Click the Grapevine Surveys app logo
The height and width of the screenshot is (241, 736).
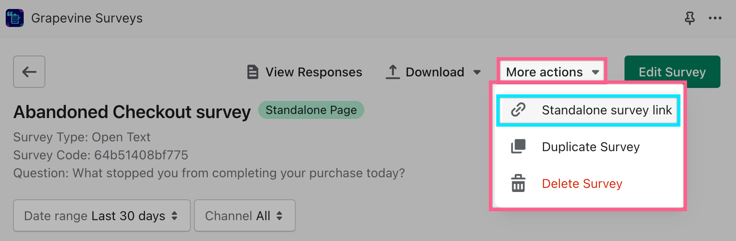[15, 18]
